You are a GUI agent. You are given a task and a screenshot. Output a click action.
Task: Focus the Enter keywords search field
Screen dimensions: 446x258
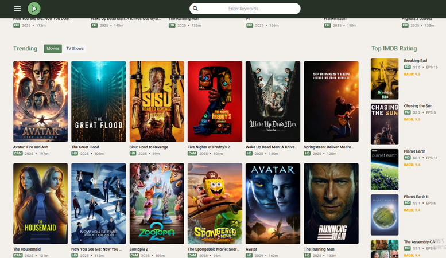click(x=245, y=9)
